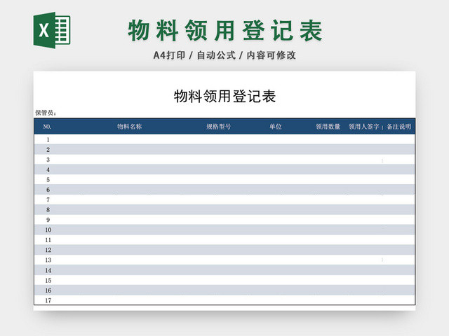Click the 物料名称 cell in row 1
Screen dimensions: 449x336
tap(129, 139)
